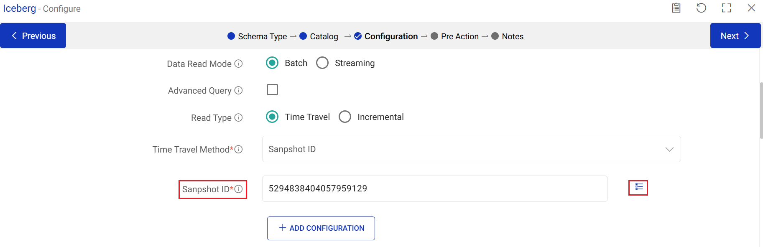The width and height of the screenshot is (763, 247).
Task: Choose Incremental read type
Action: pyautogui.click(x=345, y=117)
